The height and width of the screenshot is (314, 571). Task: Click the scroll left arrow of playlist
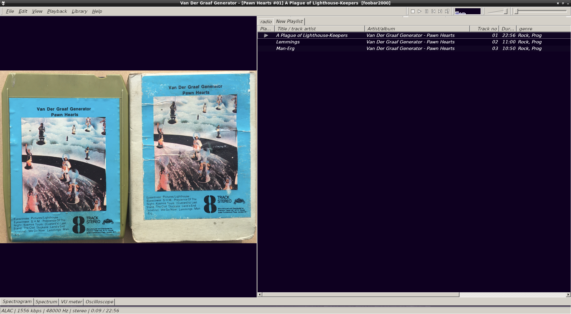click(x=260, y=295)
